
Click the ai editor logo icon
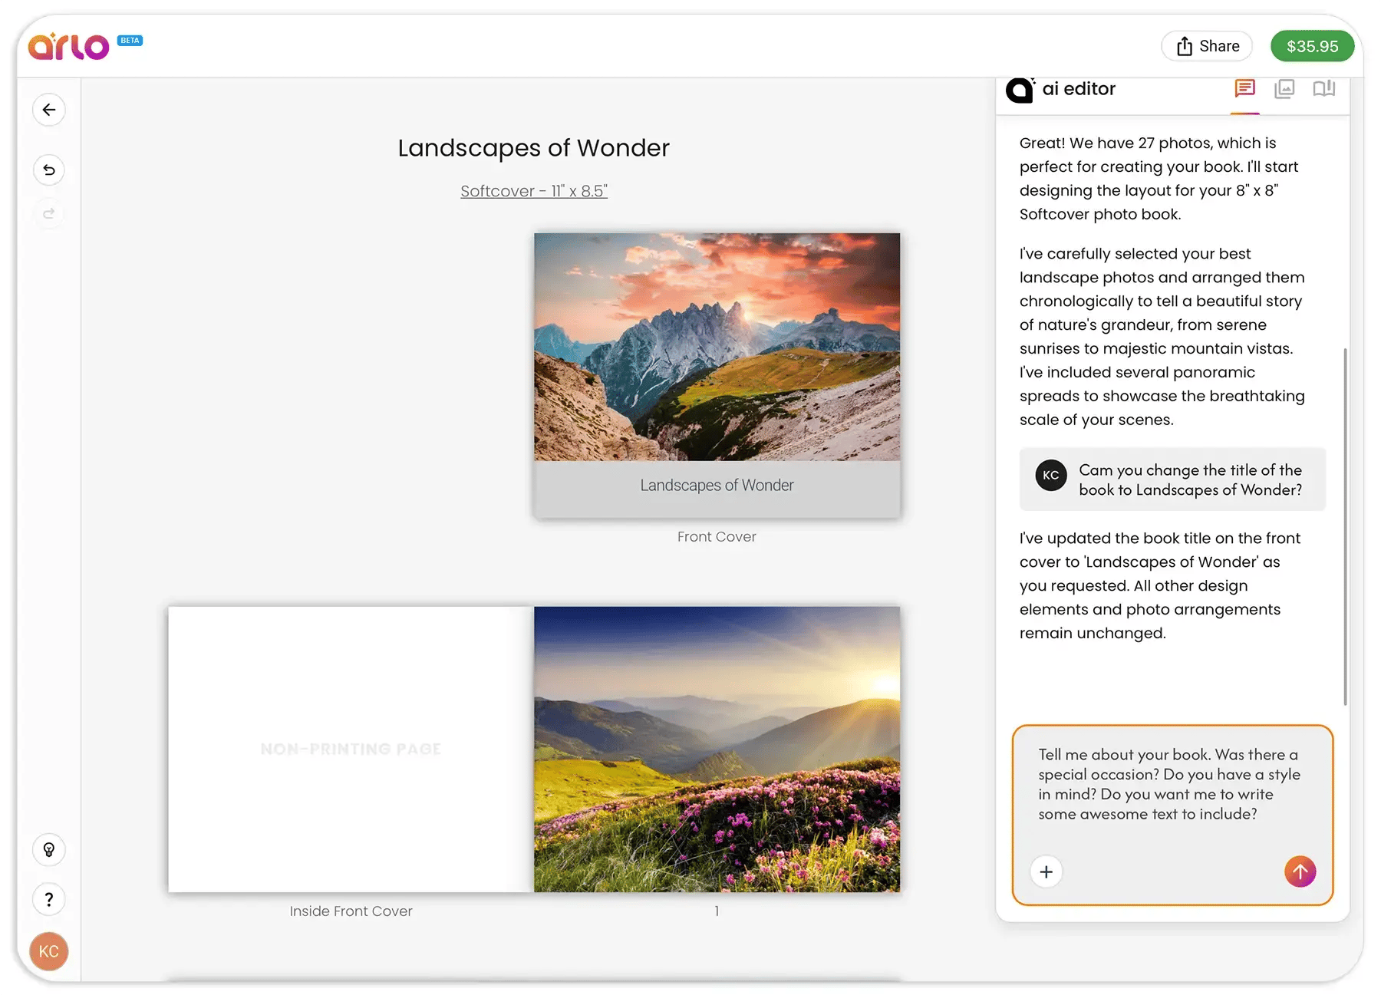[x=1020, y=89]
